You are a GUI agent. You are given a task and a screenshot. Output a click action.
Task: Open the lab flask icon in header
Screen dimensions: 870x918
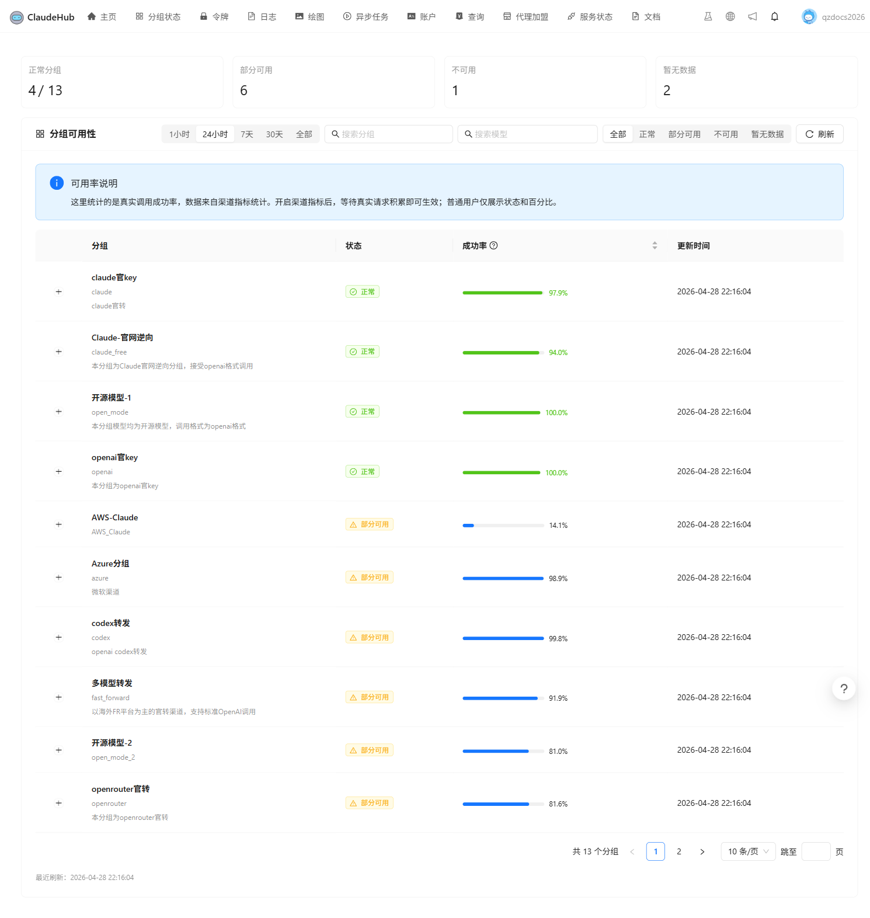point(708,16)
